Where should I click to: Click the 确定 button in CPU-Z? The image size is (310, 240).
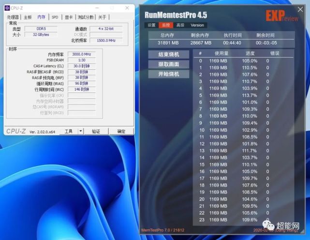tap(121, 132)
